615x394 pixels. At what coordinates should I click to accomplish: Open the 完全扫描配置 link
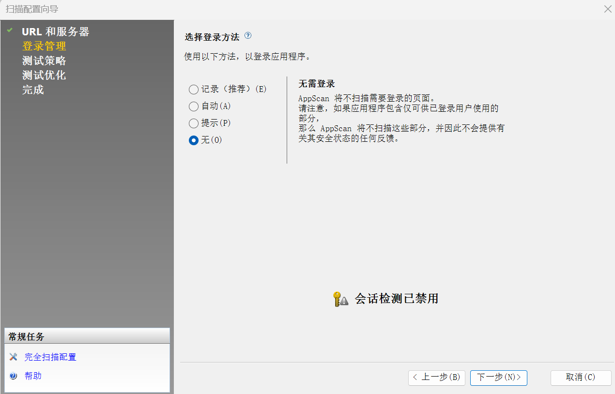coord(50,357)
